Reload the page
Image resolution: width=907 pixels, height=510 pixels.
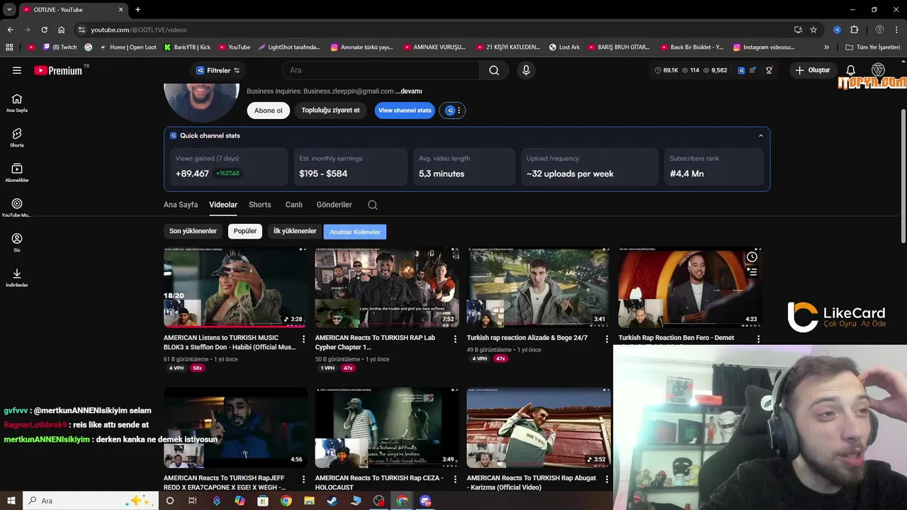(44, 30)
